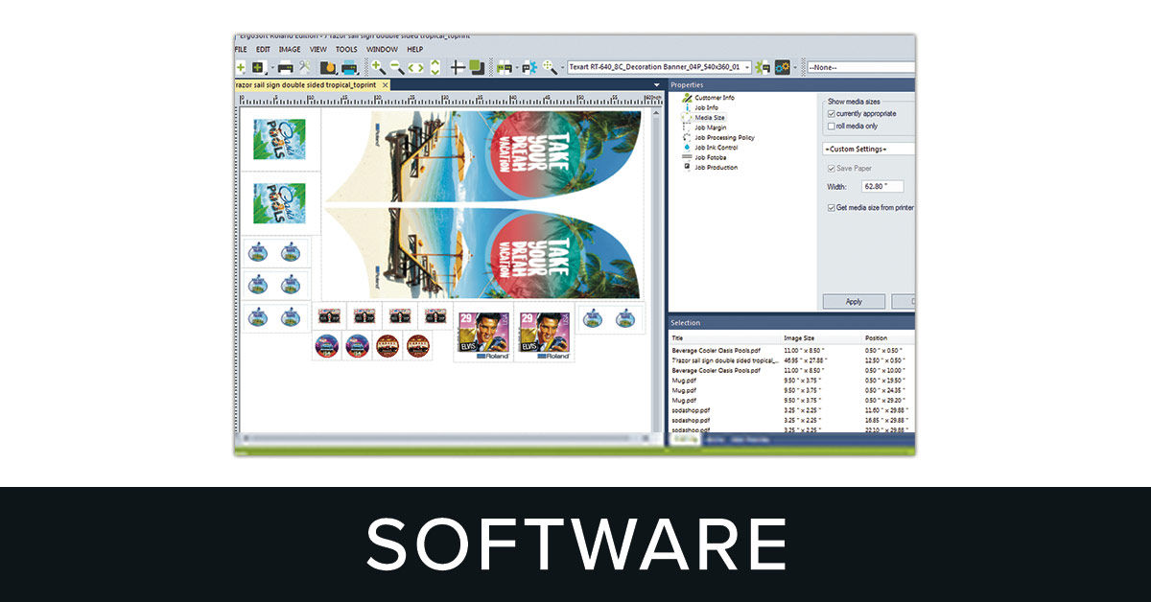Viewport: 1151px width, 602px height.
Task: Enable the roll media only checkbox
Action: coord(830,125)
